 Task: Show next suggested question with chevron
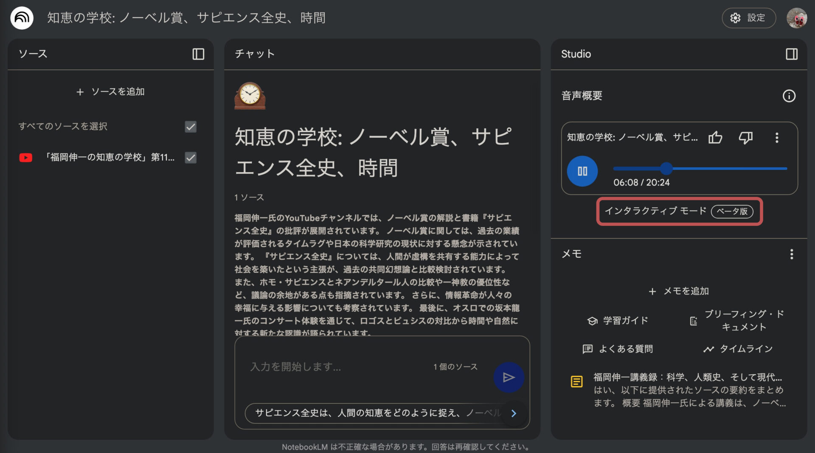[x=514, y=413]
